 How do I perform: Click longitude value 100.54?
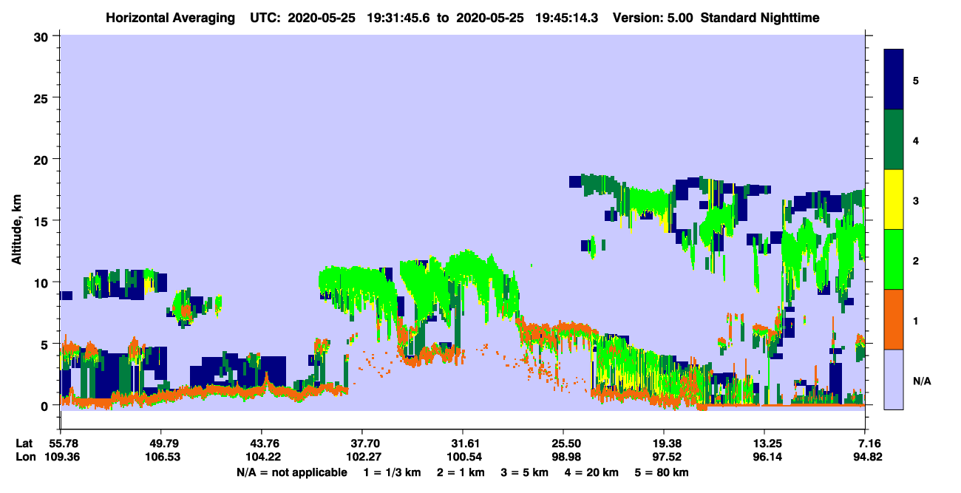(x=463, y=457)
